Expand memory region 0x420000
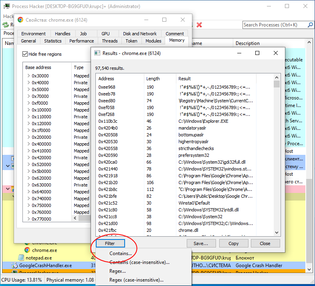Viewport: 315px width, 286px height. tap(28, 158)
